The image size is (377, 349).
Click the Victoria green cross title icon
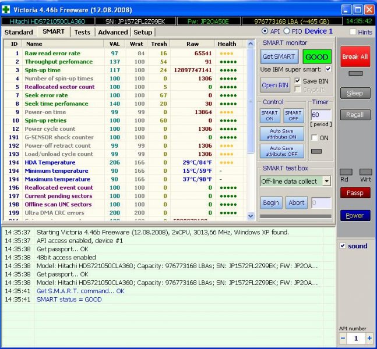click(7, 9)
